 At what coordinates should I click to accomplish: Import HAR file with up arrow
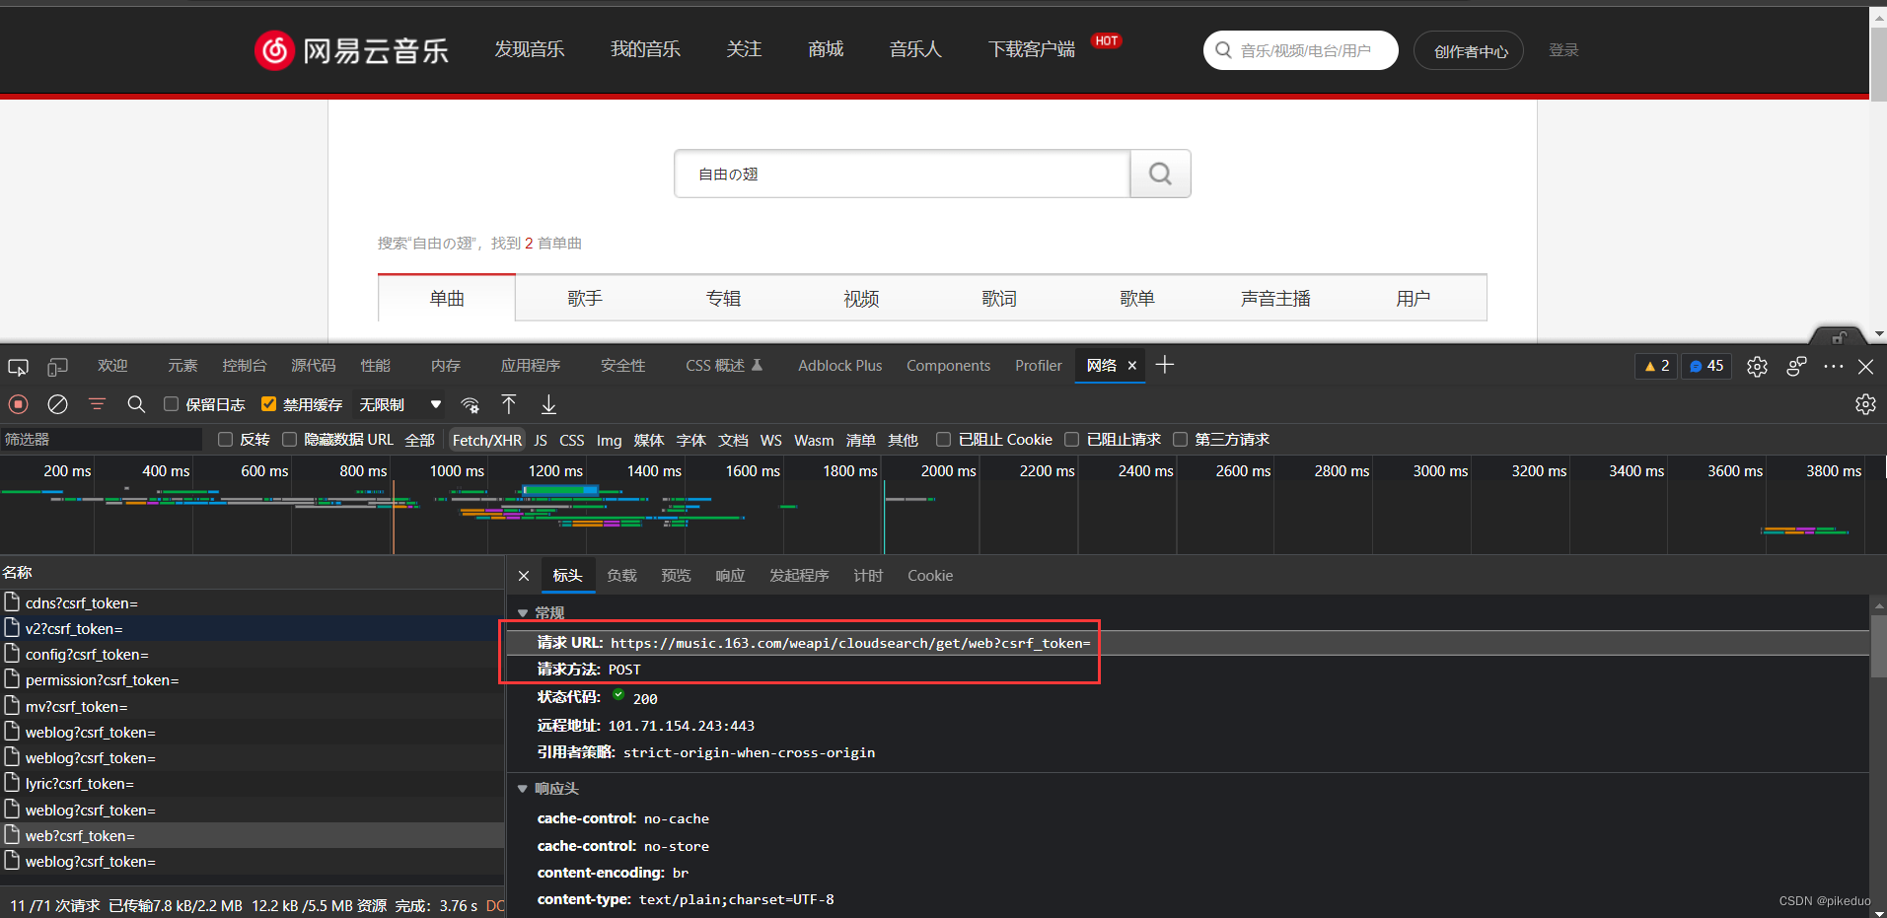pos(509,404)
